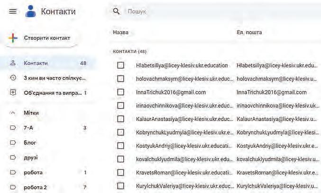The height and width of the screenshot is (193, 321).
Task: Tick checkbox for KalaurAnastasiya contact
Action: [120, 119]
